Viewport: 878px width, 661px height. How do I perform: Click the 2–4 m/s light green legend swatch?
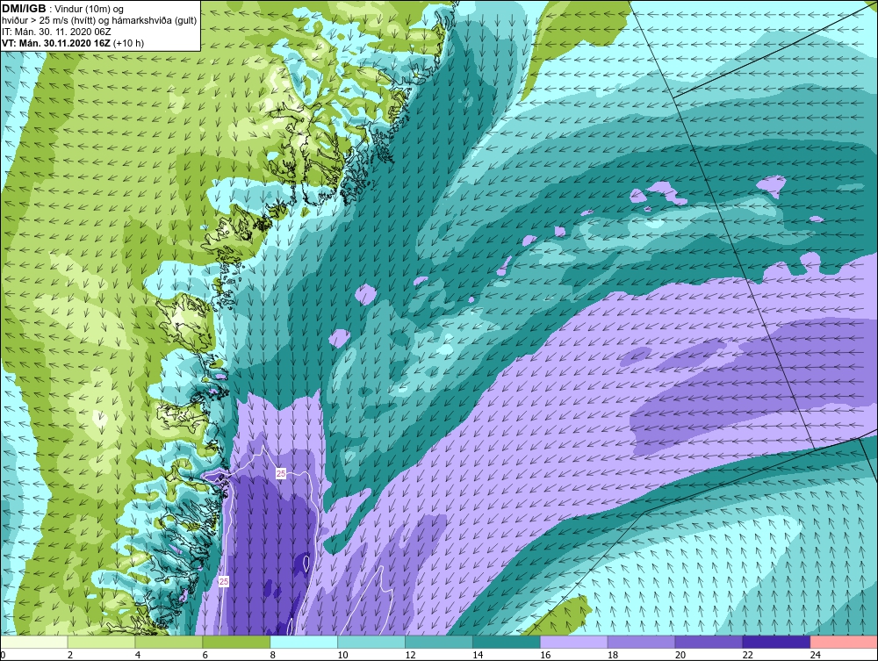(101, 642)
